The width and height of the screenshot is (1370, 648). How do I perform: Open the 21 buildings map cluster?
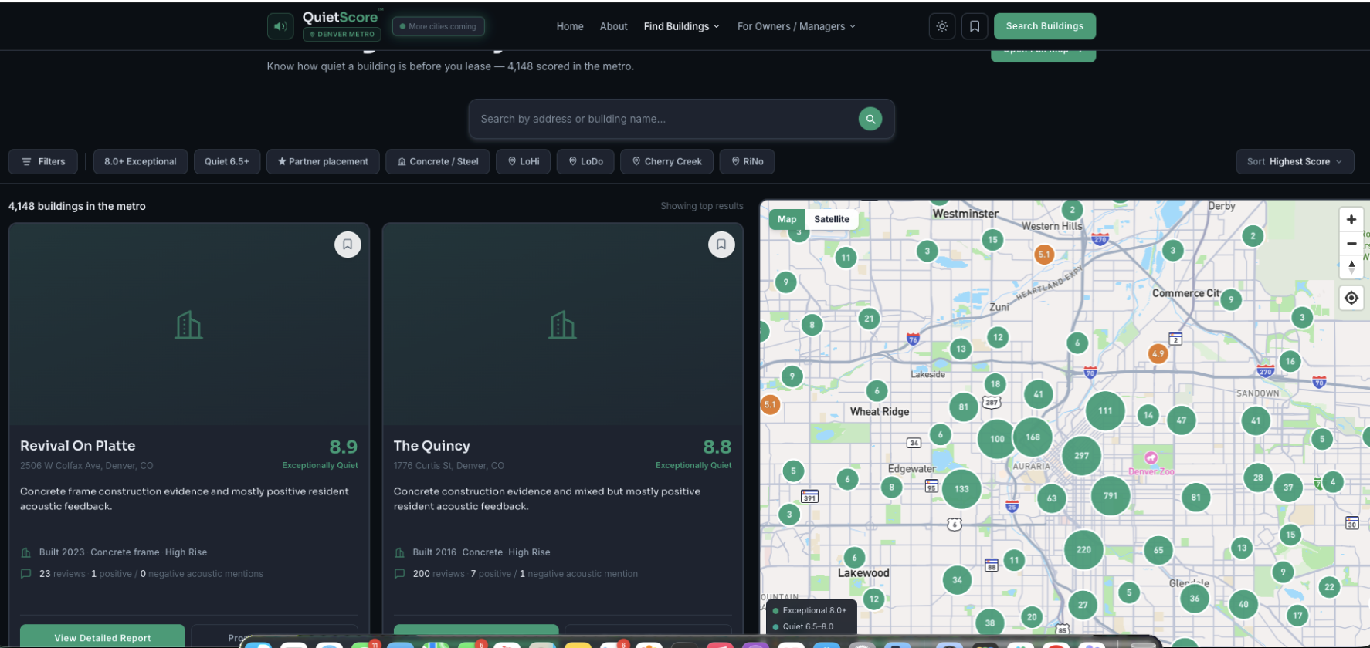pos(869,319)
